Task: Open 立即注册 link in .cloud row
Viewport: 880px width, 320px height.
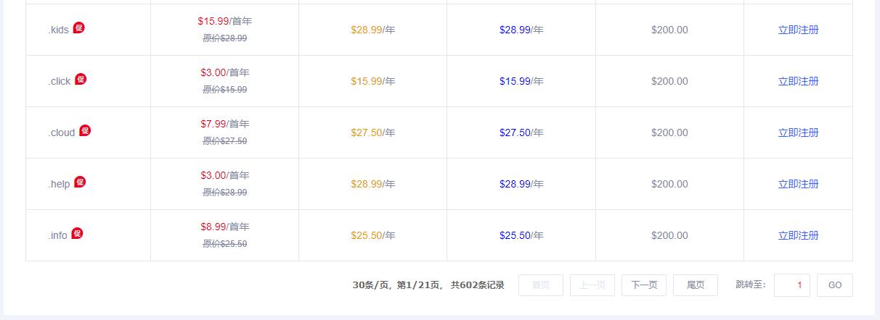Action: 798,132
